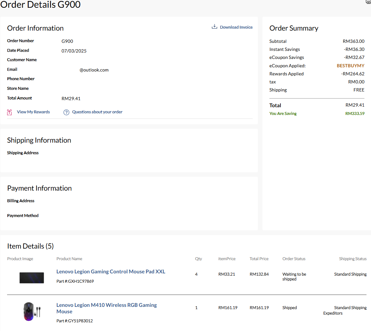Open the View My Rewards link
This screenshot has height=331, width=371.
click(33, 112)
